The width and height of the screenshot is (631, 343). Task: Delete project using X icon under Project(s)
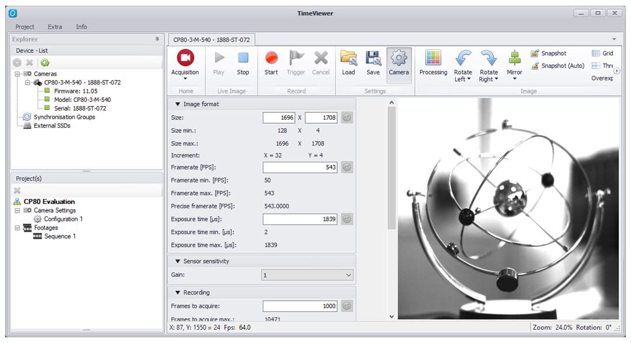pos(17,190)
